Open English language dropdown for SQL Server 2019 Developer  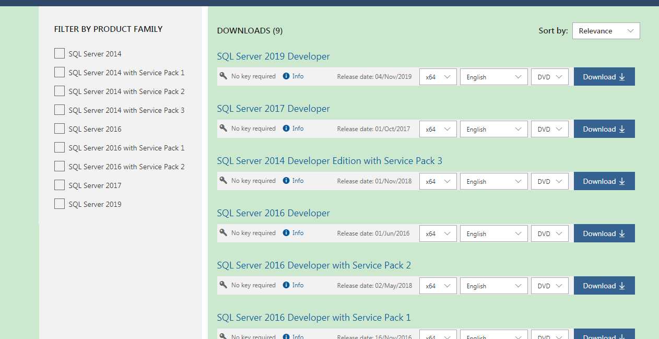(494, 77)
